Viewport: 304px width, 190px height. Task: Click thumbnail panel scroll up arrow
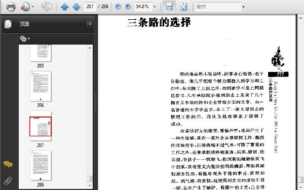pos(90,48)
